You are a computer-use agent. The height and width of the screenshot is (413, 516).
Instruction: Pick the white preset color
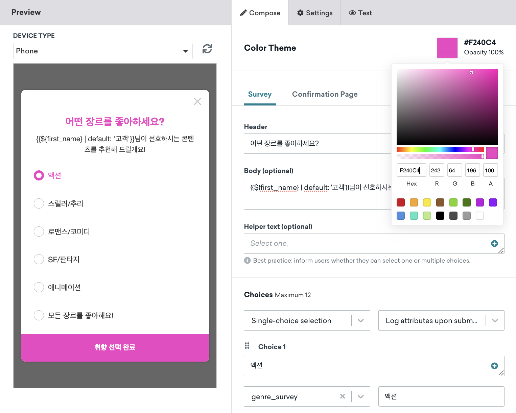[480, 216]
